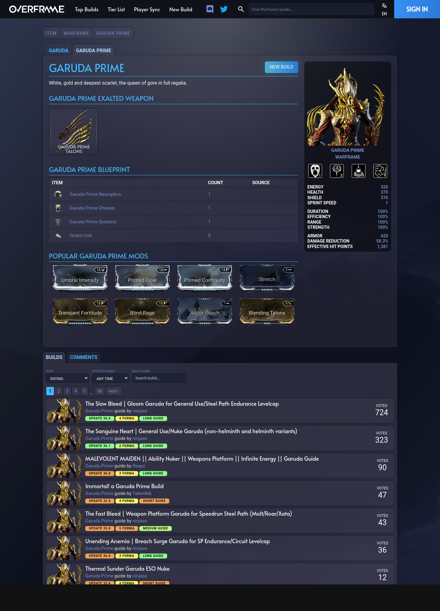Go to builds page 2
The width and height of the screenshot is (440, 611).
click(x=59, y=391)
